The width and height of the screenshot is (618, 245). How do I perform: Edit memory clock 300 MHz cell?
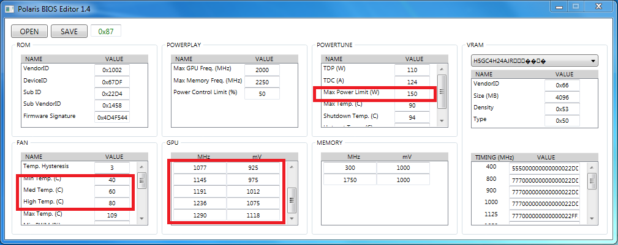pos(350,168)
